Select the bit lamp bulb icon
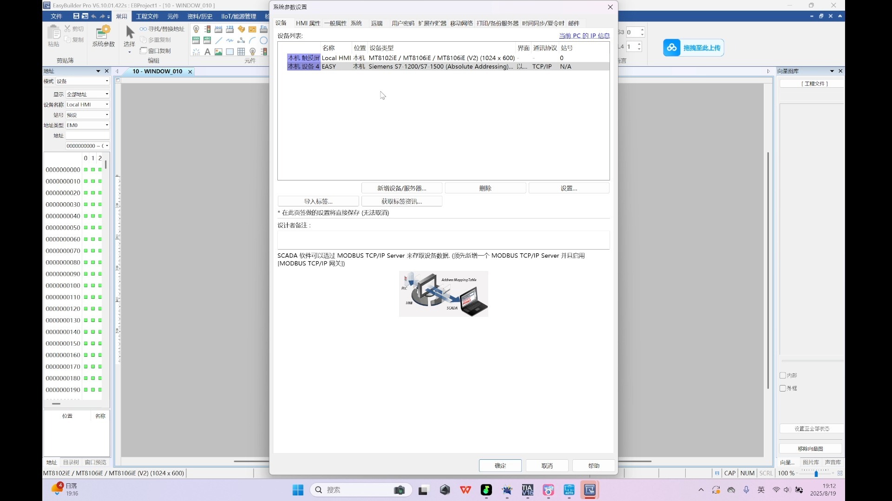Viewport: 892px width, 501px height. click(196, 29)
